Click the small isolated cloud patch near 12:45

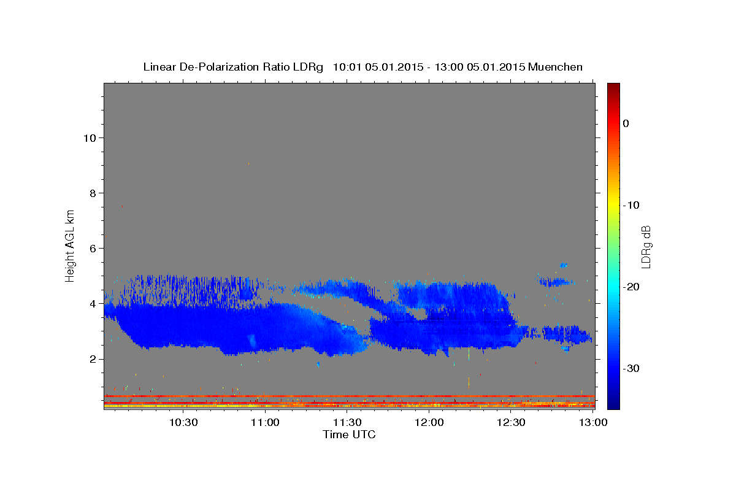[x=555, y=282]
